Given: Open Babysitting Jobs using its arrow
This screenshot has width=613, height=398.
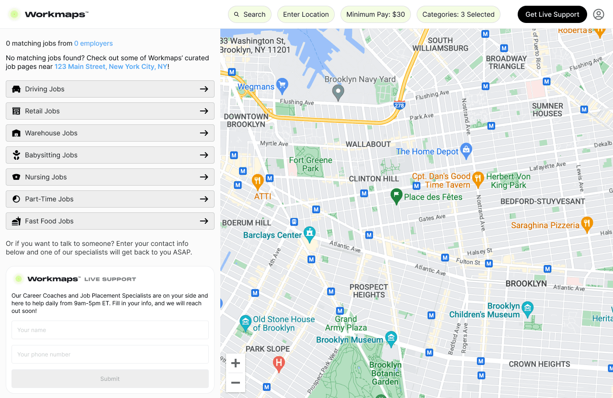Looking at the screenshot, I should [204, 155].
